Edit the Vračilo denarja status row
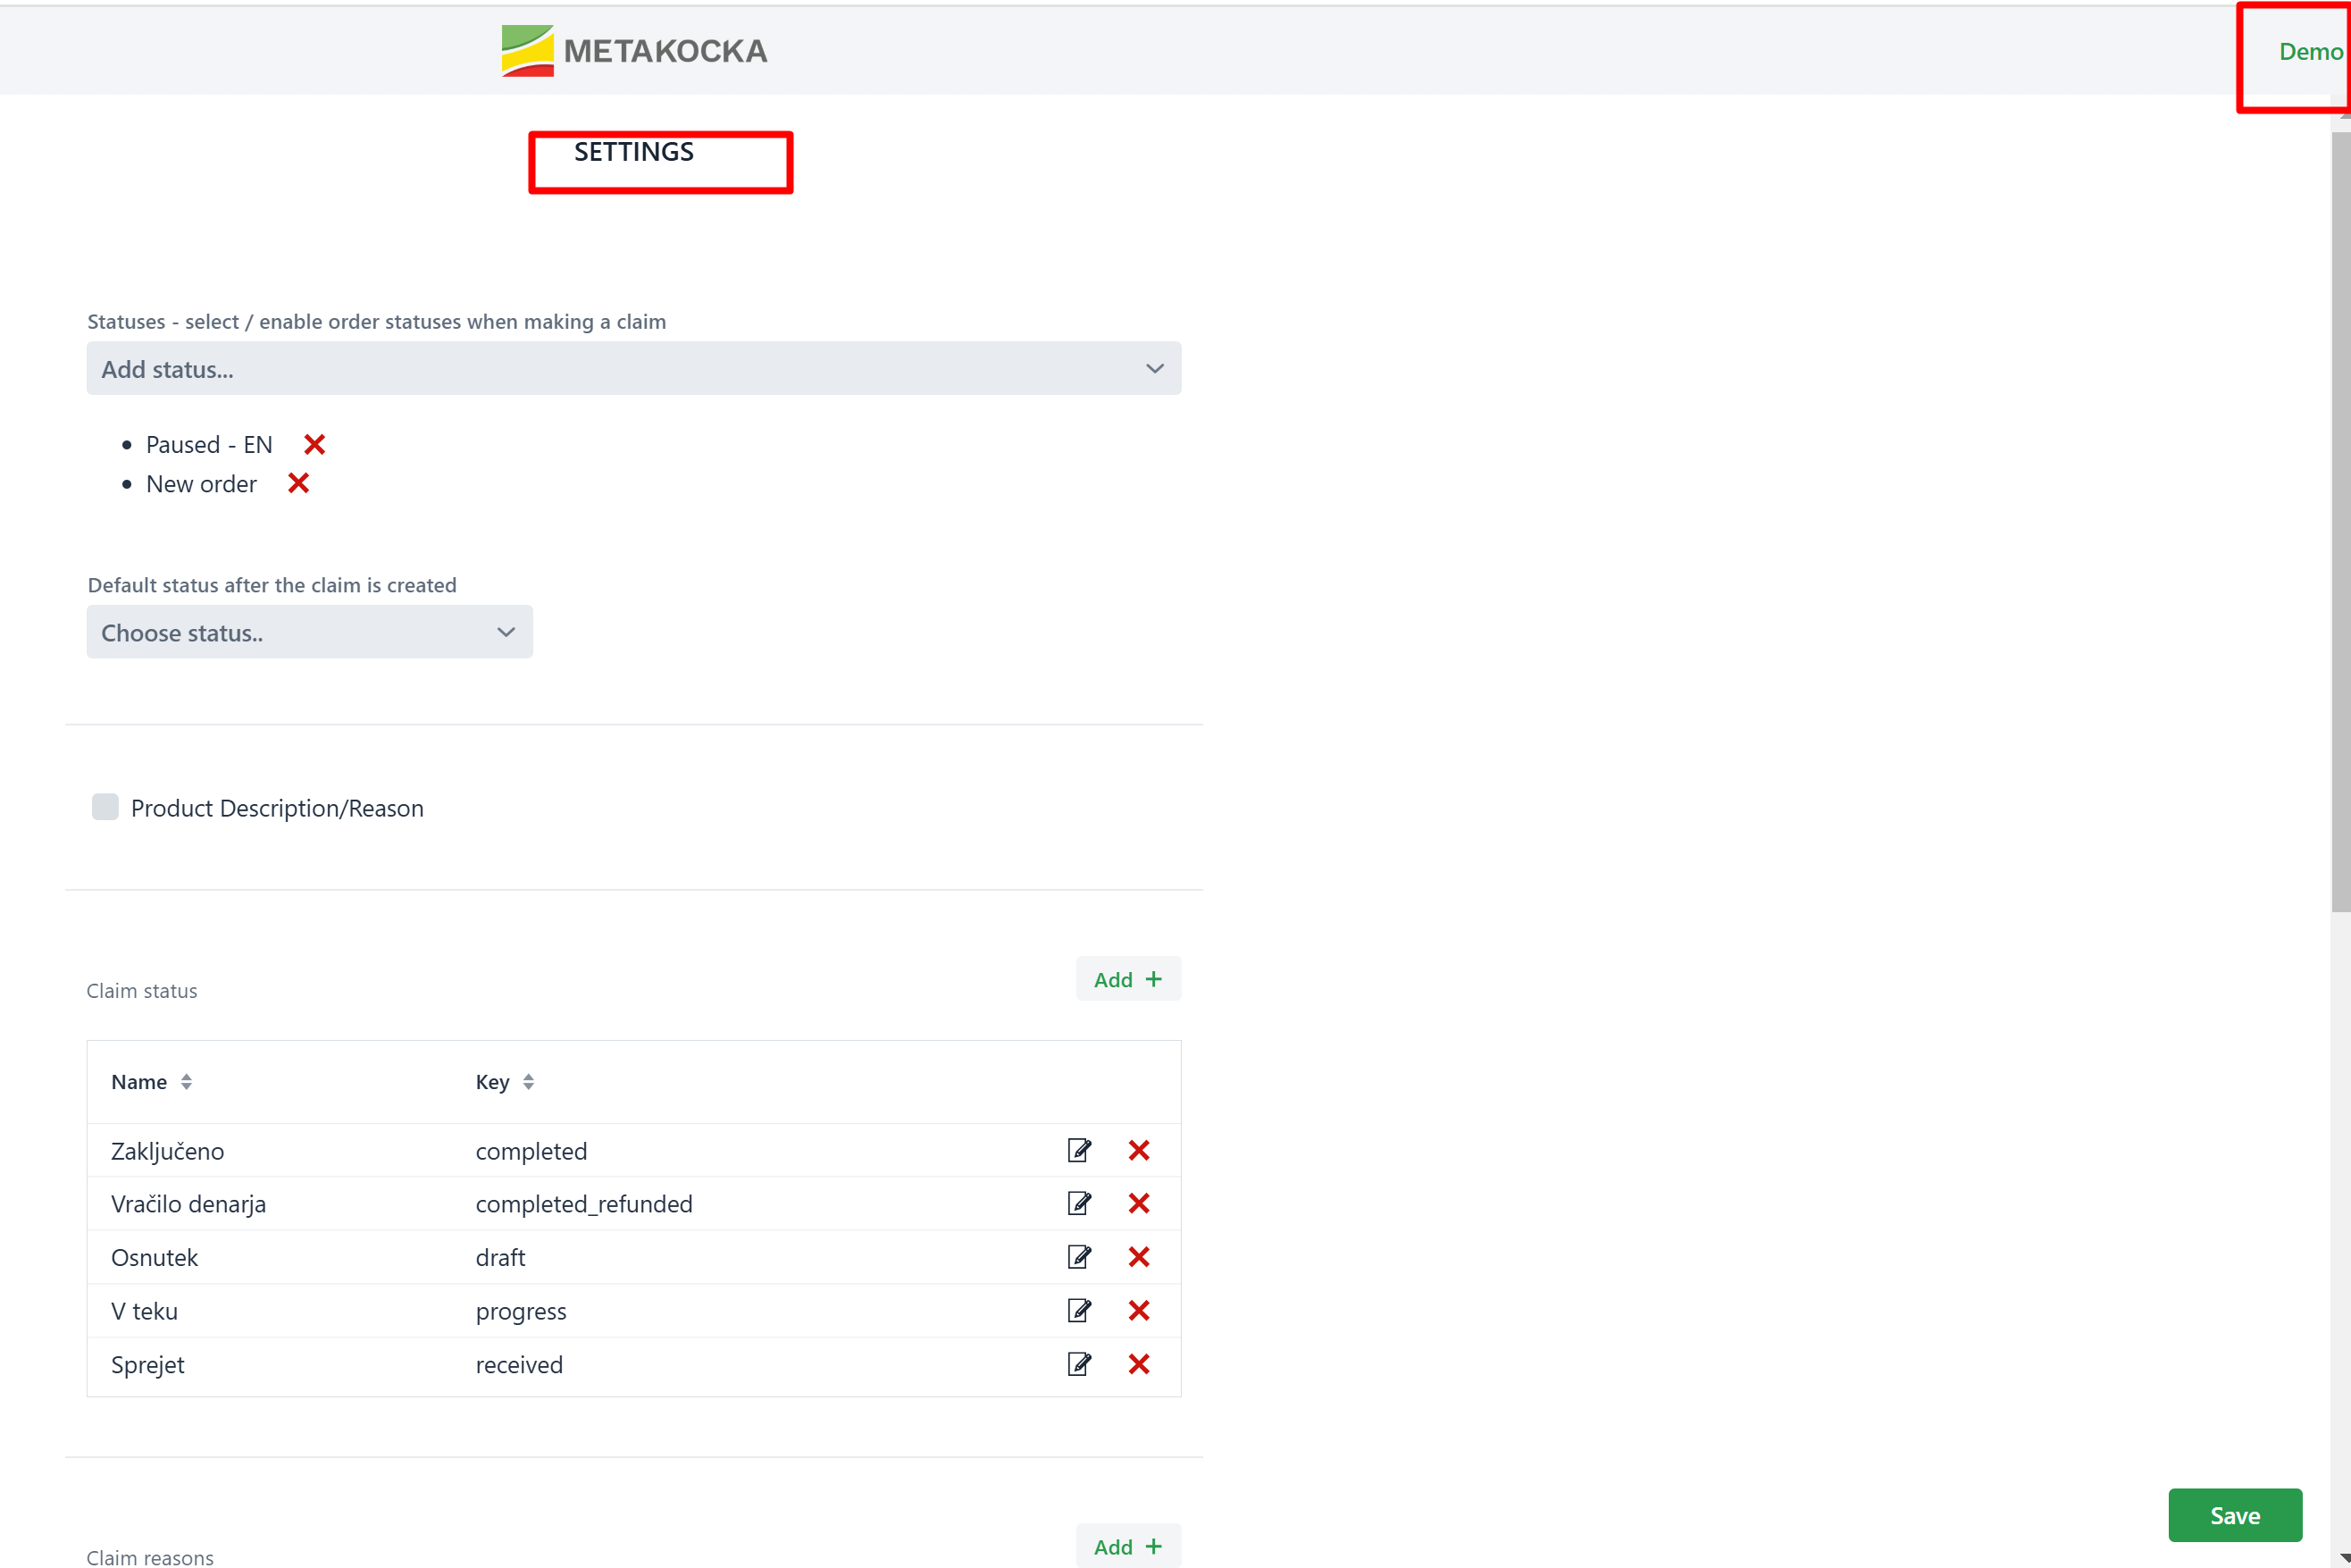Viewport: 2351px width, 1568px height. tap(1078, 1203)
